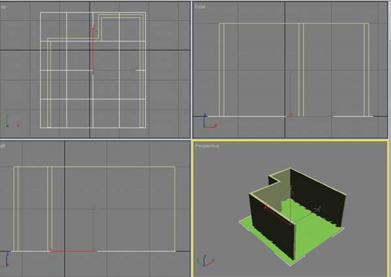The width and height of the screenshot is (391, 277).
Task: Click the Top viewport label
Action: [3, 7]
